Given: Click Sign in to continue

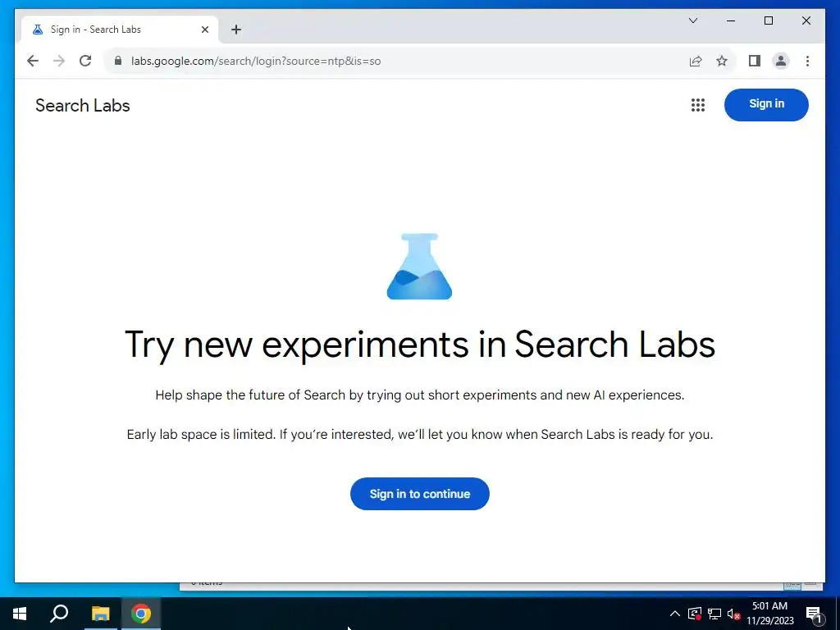Looking at the screenshot, I should [x=419, y=493].
